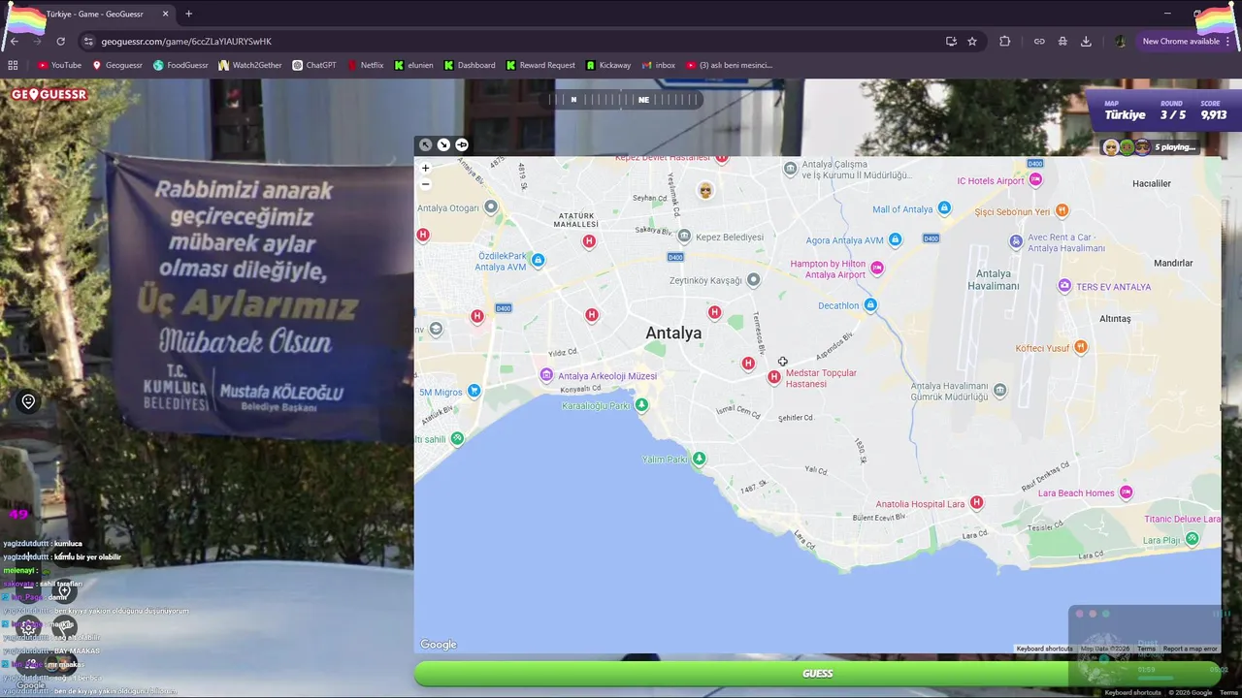The height and width of the screenshot is (698, 1242).
Task: Click the Antalya Havalimanı airport label
Action: [x=993, y=280]
